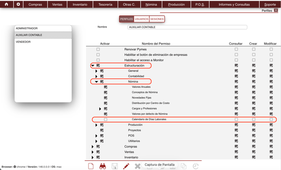
Task: Expand the Contabilidad permission group
Action: [x=96, y=77]
